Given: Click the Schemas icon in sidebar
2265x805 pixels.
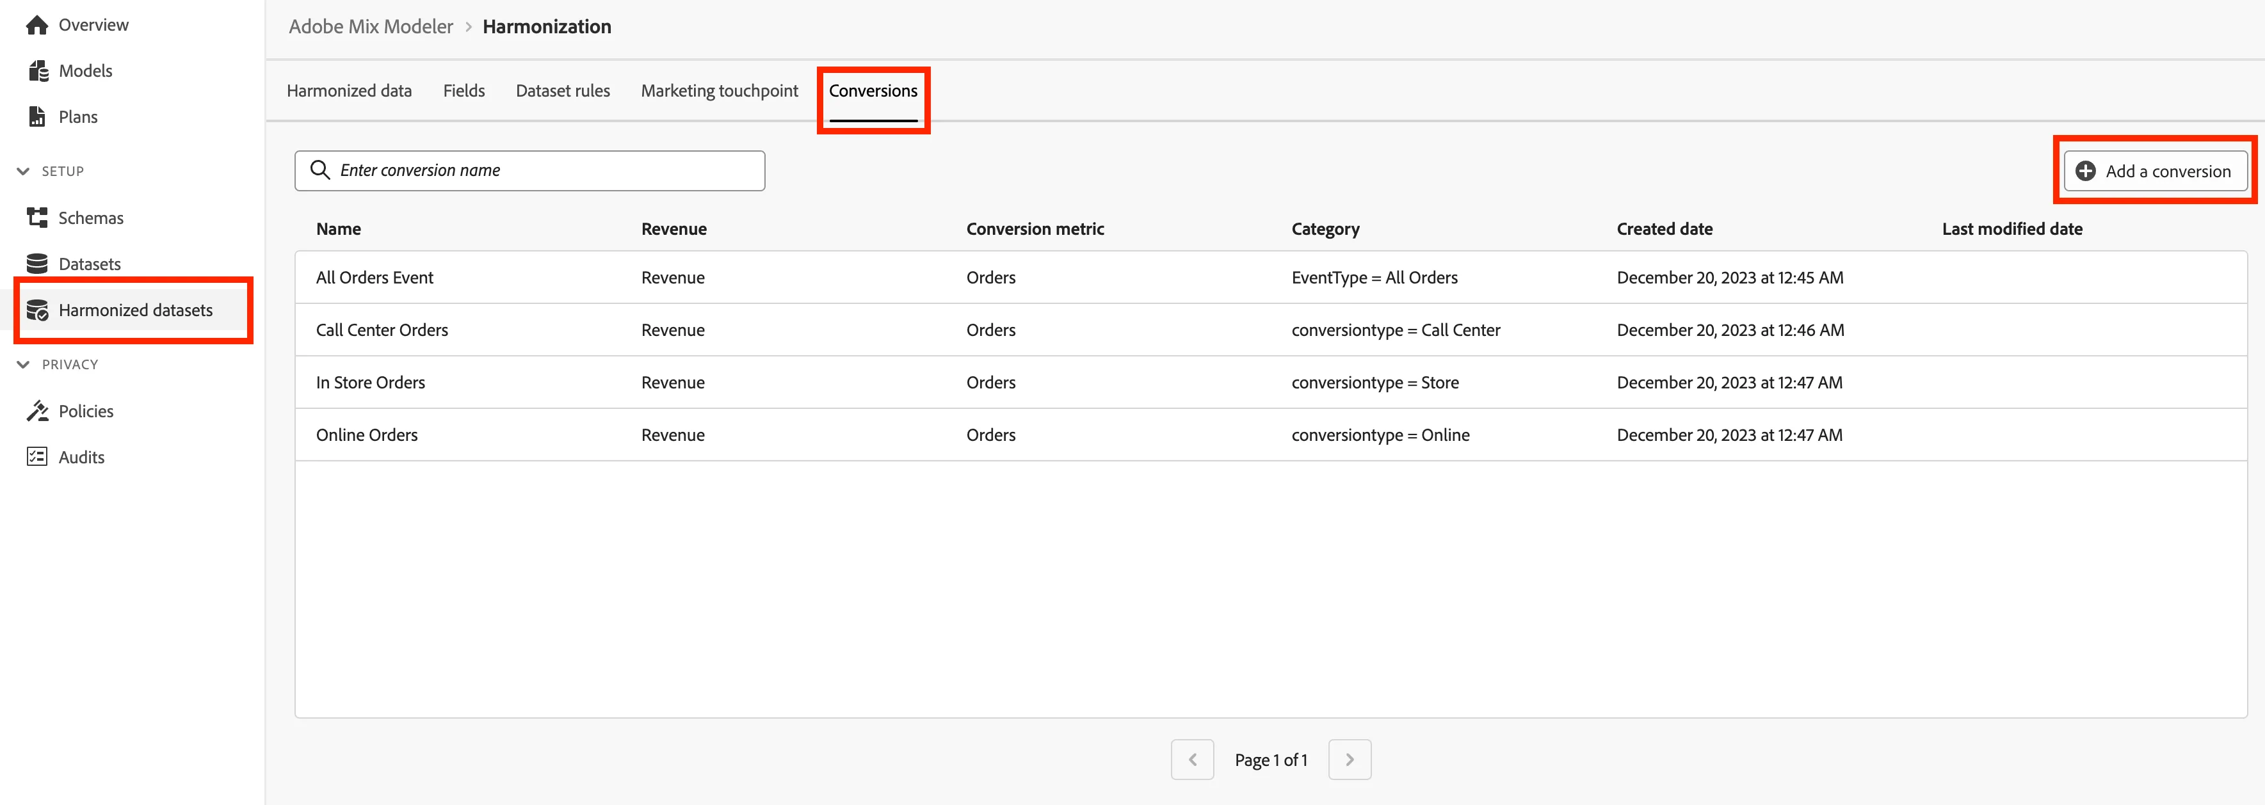Looking at the screenshot, I should pos(37,218).
